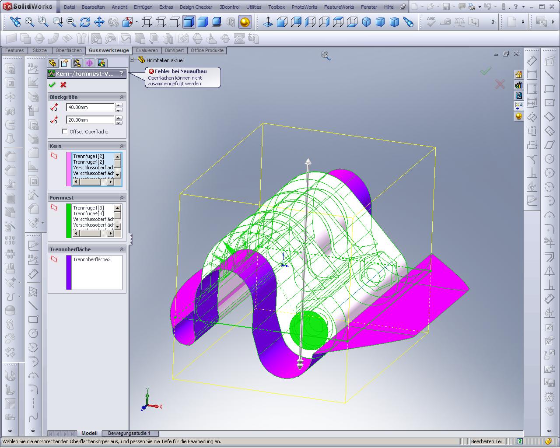
Task: Toggle Shadows in Shaded Mode
Action: coord(217,22)
